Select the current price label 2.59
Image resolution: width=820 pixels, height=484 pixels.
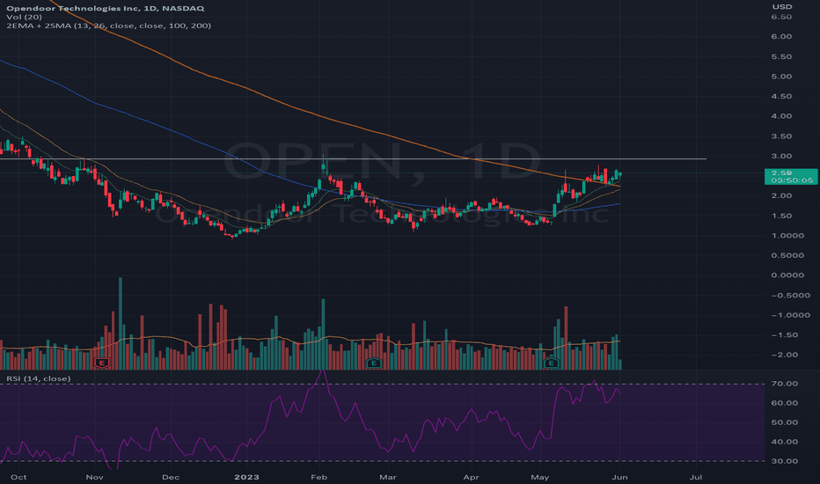[781, 172]
